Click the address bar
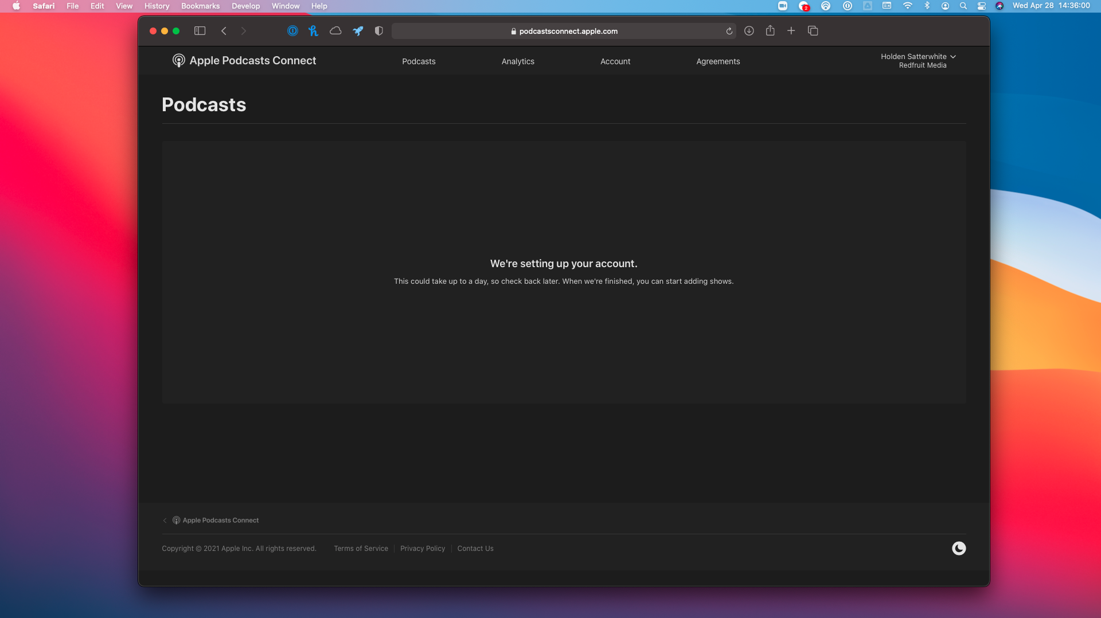 [564, 31]
